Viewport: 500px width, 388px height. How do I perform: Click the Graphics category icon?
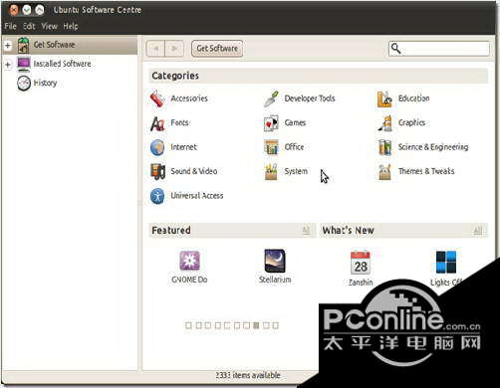pos(384,123)
